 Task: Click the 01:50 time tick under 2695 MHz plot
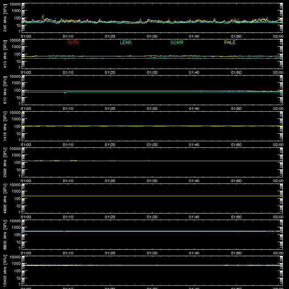click(236, 181)
